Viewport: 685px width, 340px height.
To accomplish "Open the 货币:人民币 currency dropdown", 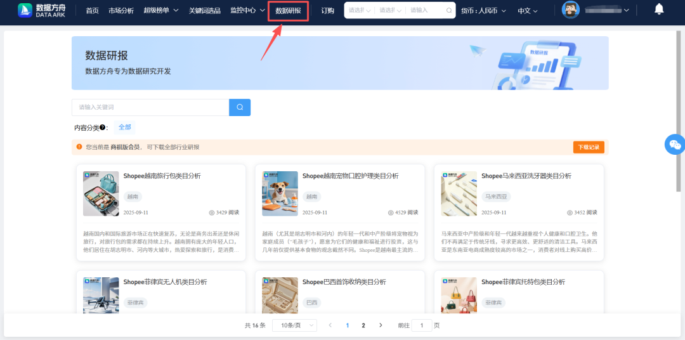I will point(483,11).
